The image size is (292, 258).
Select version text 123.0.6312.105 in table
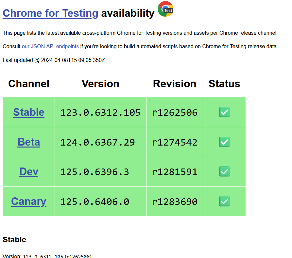pos(100,112)
